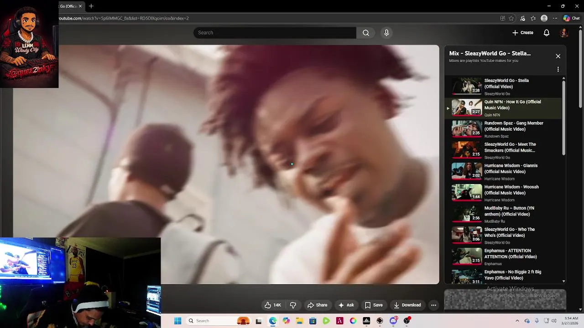Open File Explorer from the taskbar
Screen dimensions: 584x328
coord(299,321)
